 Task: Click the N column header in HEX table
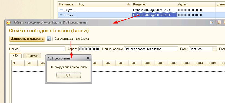[18, 63]
